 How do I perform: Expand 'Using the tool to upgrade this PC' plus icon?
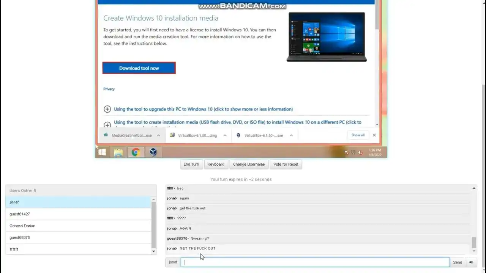click(x=107, y=109)
